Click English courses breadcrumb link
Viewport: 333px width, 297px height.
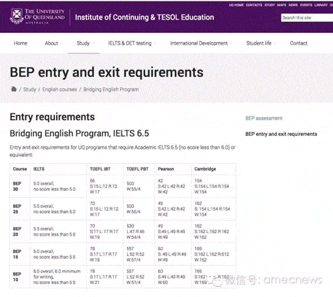(60, 90)
